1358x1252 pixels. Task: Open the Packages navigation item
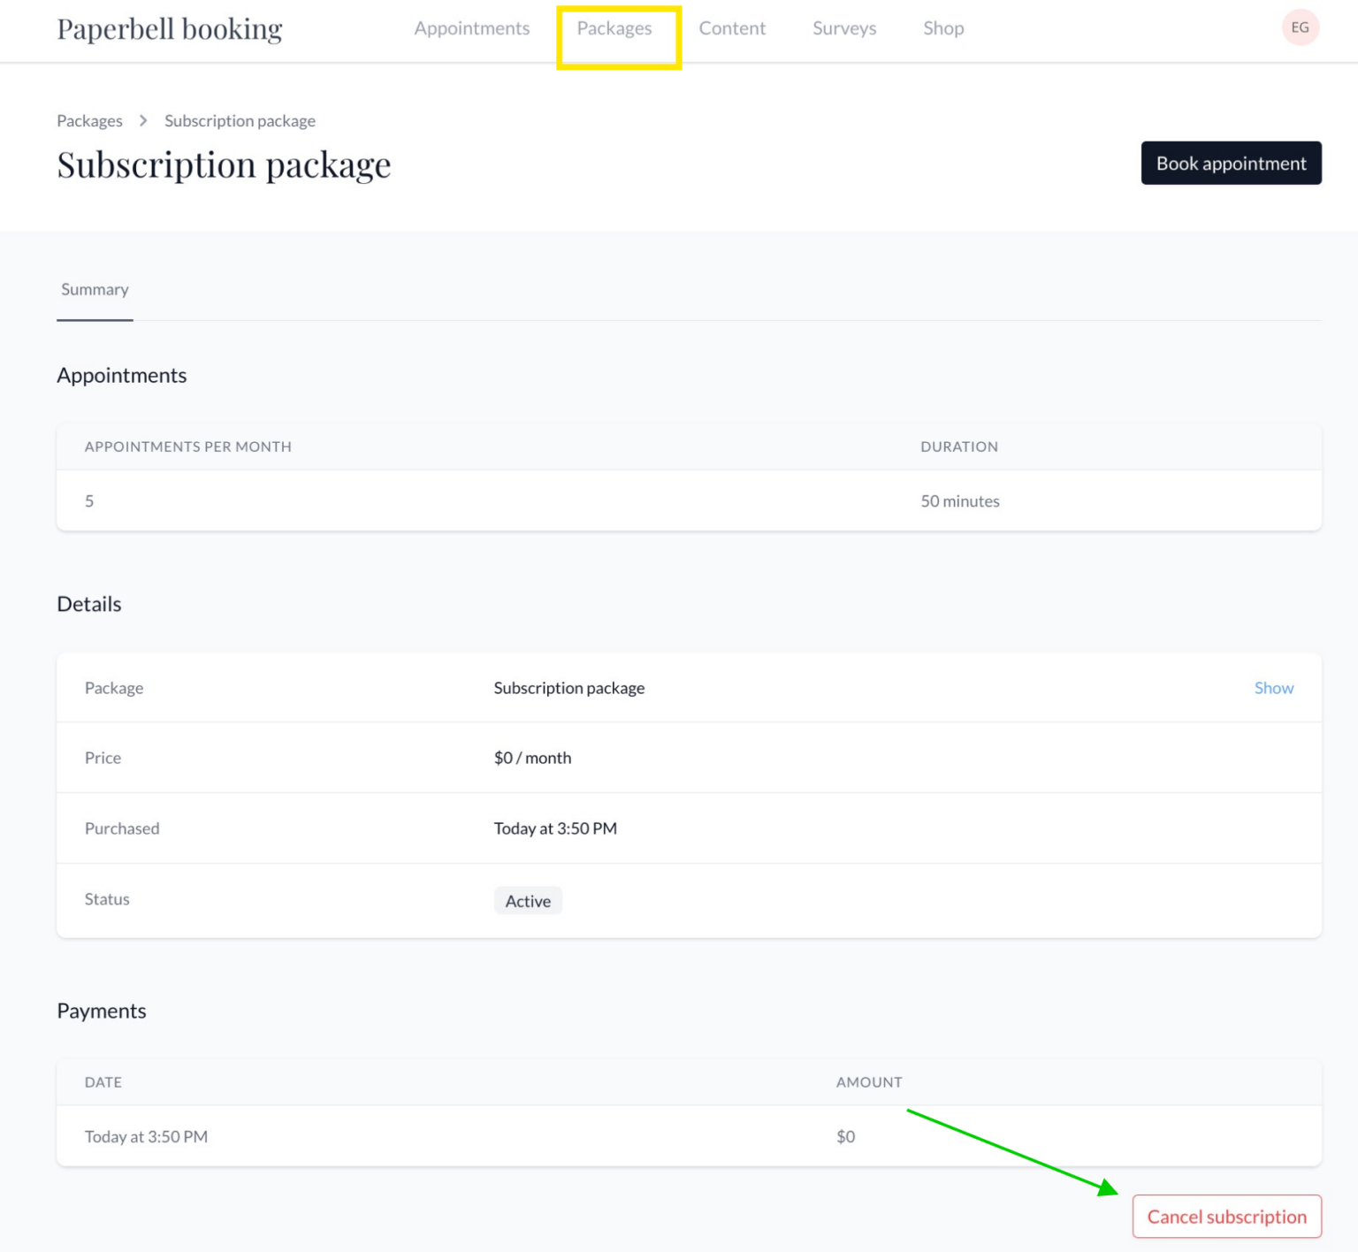pyautogui.click(x=615, y=27)
